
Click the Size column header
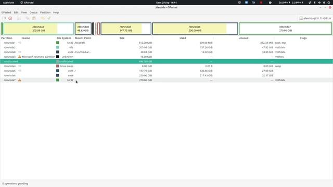122,38
